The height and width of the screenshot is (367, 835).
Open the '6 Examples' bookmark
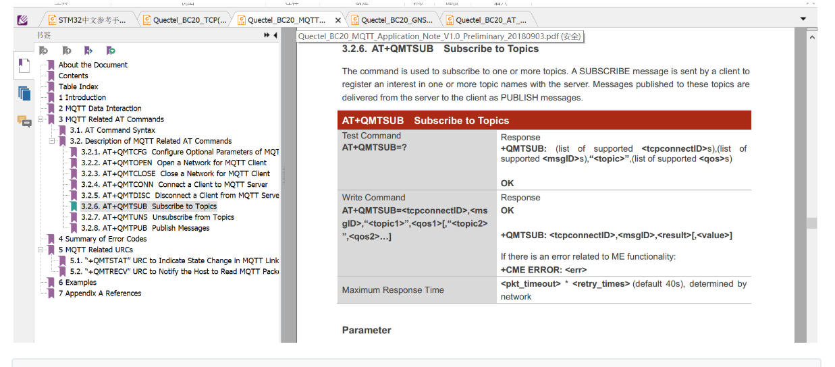[77, 282]
